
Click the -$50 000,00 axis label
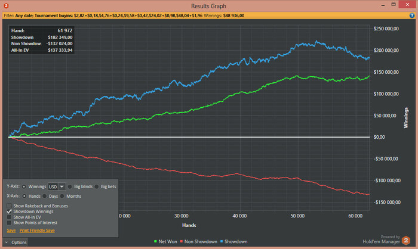click(386, 159)
